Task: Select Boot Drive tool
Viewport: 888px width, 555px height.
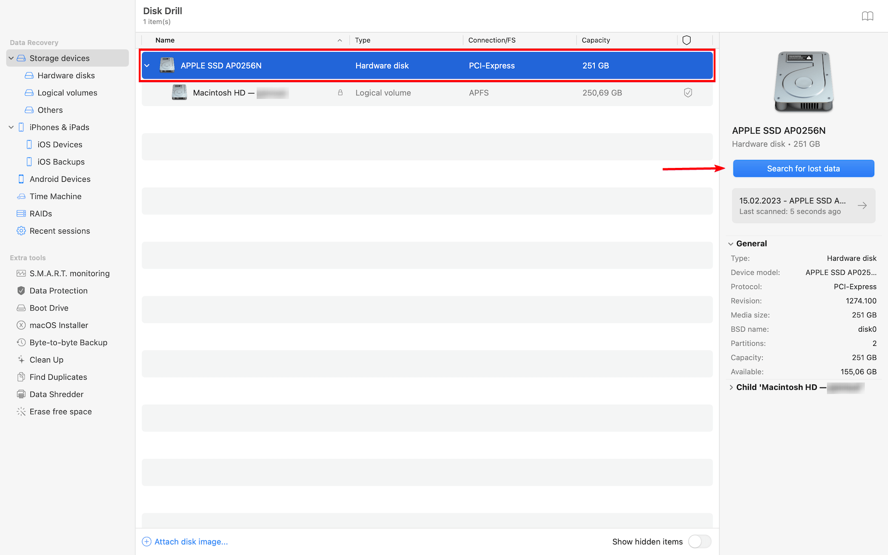Action: pyautogui.click(x=49, y=308)
